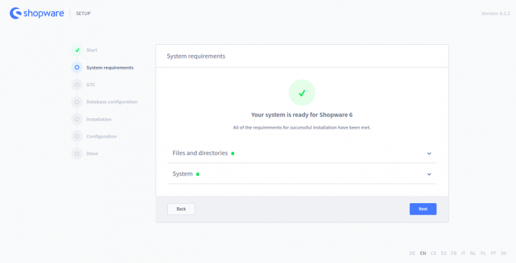The height and width of the screenshot is (263, 516).
Task: Select Database configuration step label
Action: [x=112, y=102]
